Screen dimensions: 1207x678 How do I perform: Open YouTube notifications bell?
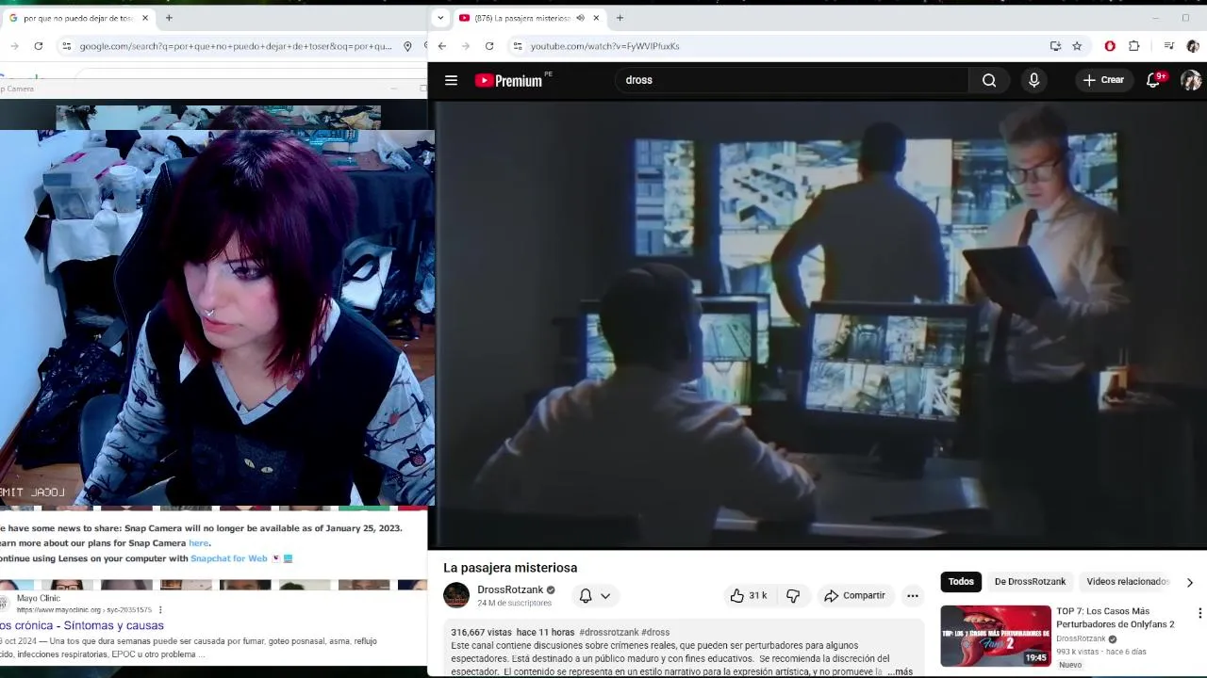coord(1153,80)
